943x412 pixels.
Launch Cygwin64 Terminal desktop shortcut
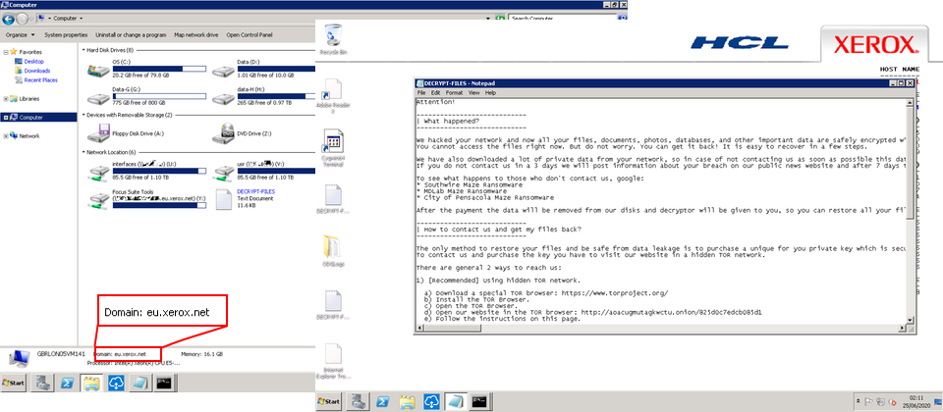point(333,148)
